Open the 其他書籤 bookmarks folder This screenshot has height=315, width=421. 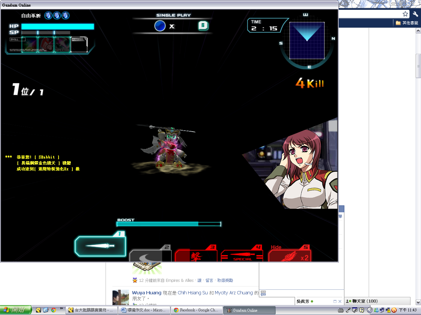407,23
